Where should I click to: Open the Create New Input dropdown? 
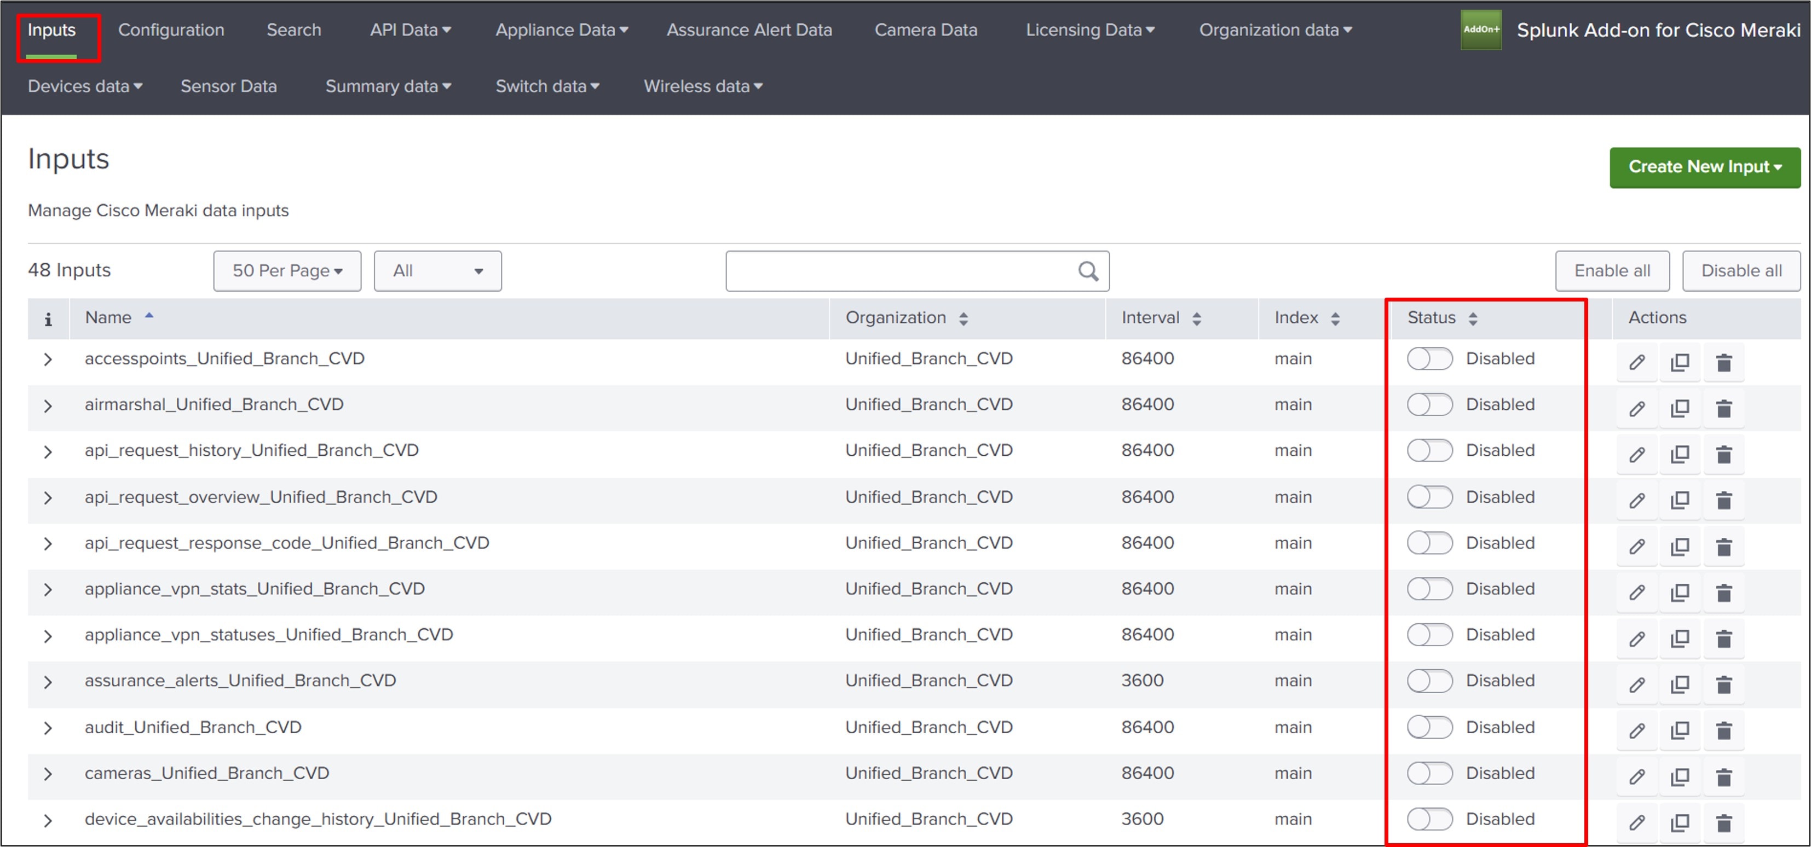pyautogui.click(x=1705, y=167)
